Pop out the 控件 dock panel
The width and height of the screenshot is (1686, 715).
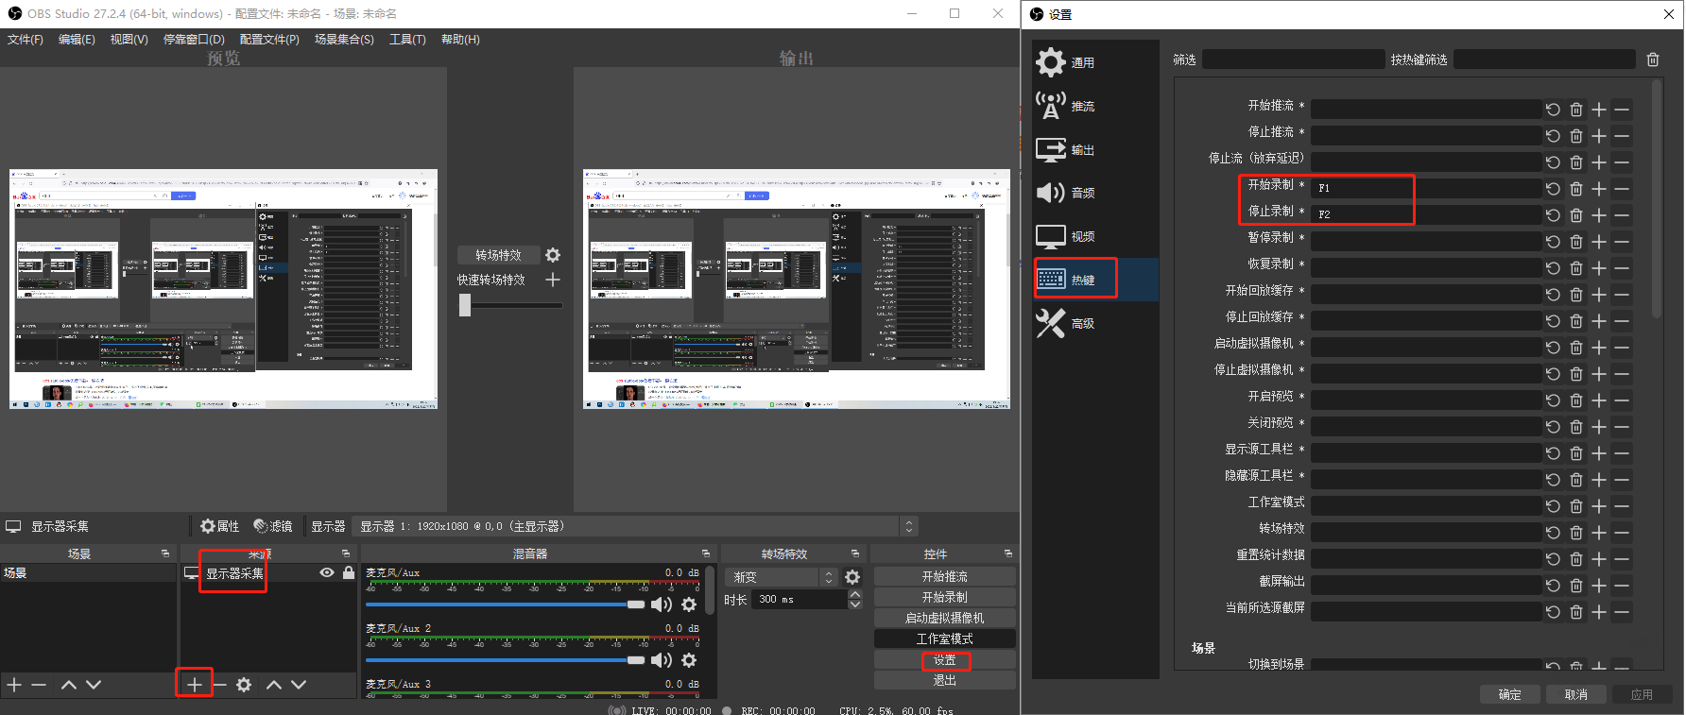click(x=1008, y=553)
